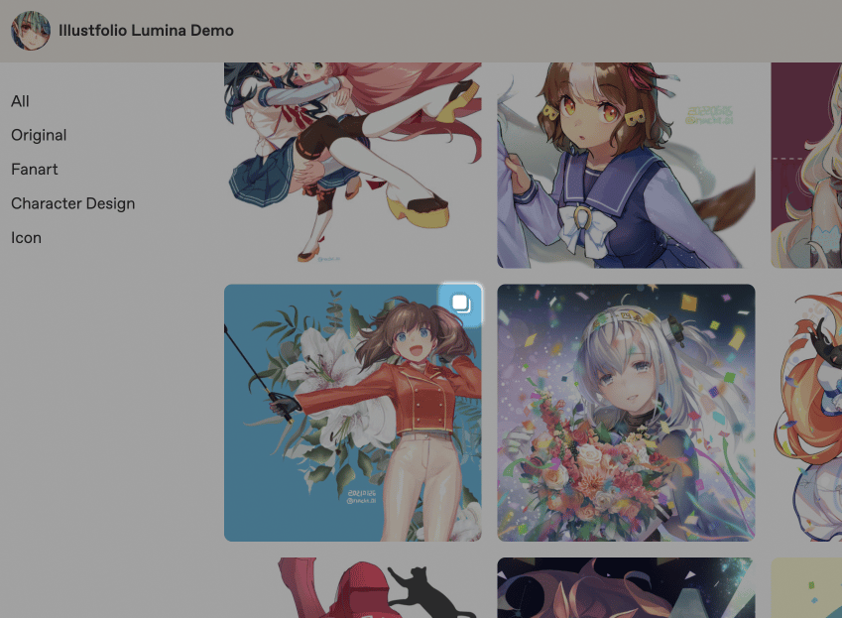Open the Illustfolio Lumina Demo title link
Image resolution: width=842 pixels, height=618 pixels.
pos(146,31)
